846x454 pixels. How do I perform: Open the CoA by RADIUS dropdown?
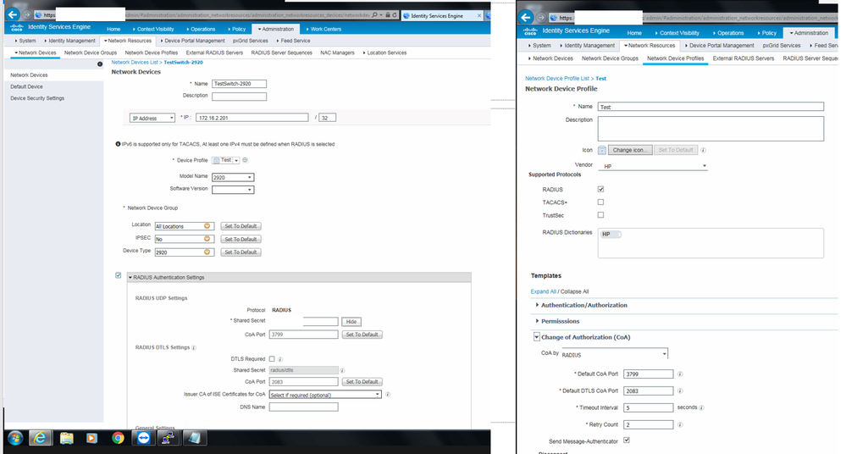615,354
